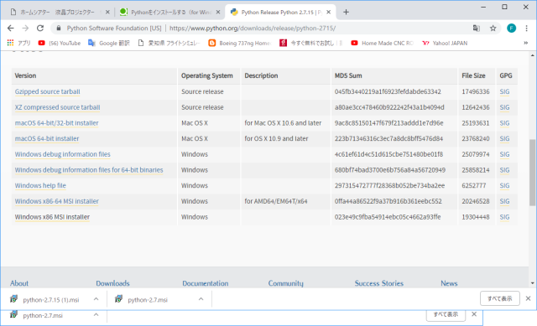Bookmark this page with the star icon
Viewport: 537px width, 326px height.
(x=493, y=28)
